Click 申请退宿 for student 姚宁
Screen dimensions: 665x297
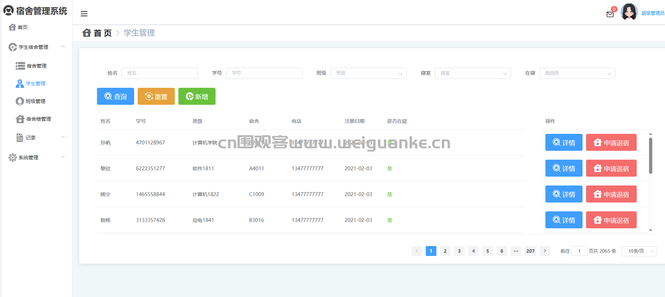click(611, 194)
